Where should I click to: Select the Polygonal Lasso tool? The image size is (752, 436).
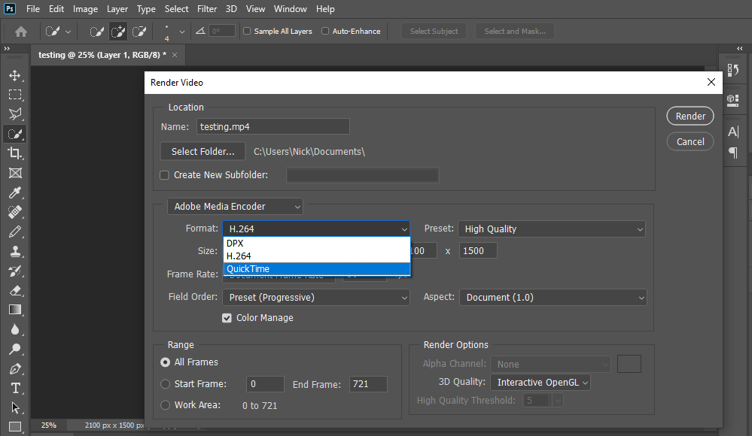tap(15, 114)
